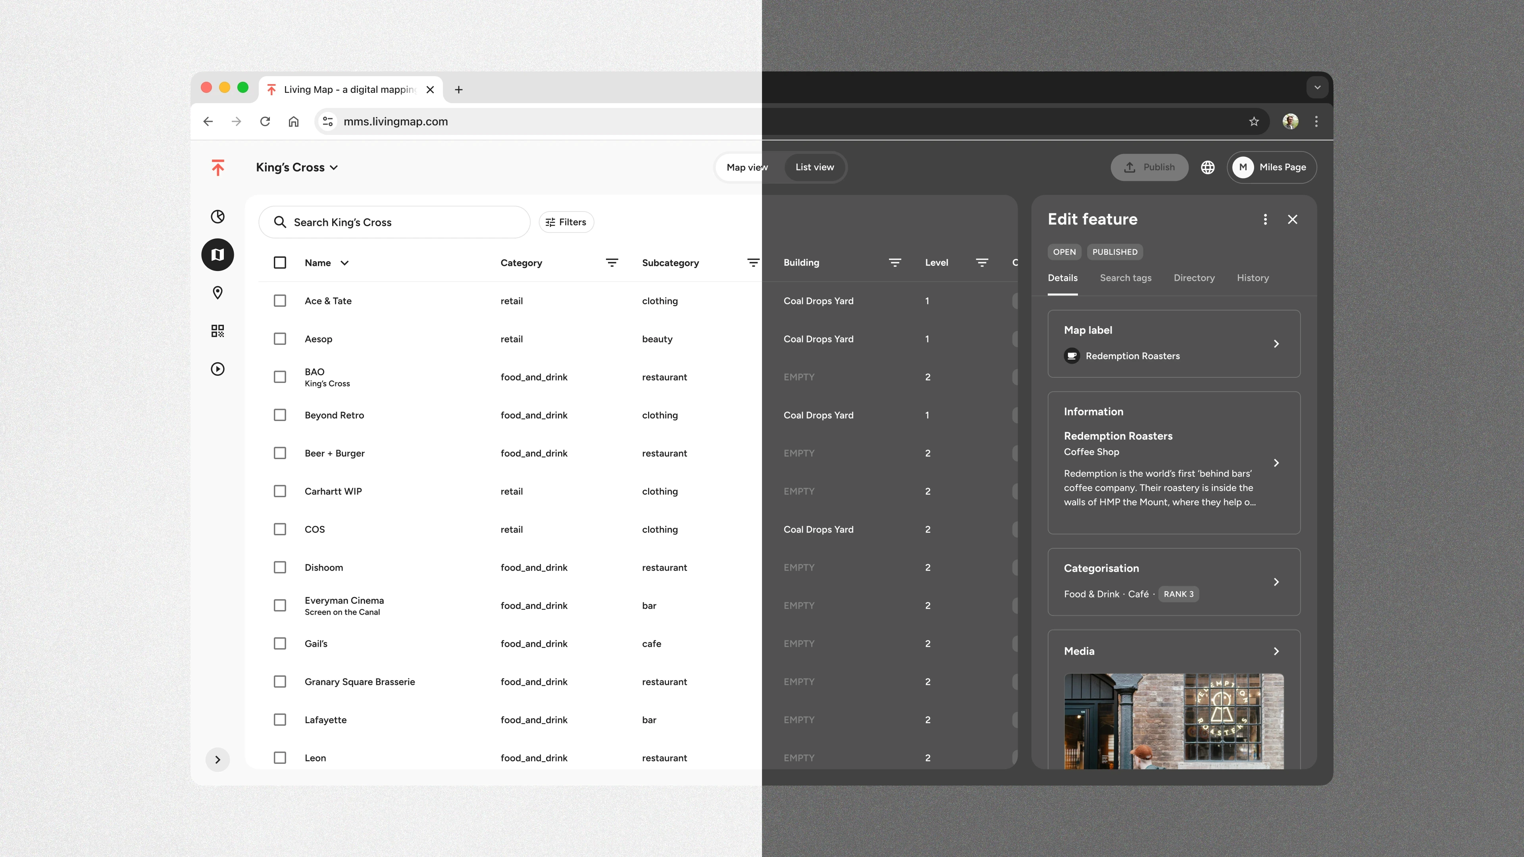Filter the Subcategory column

tap(753, 263)
